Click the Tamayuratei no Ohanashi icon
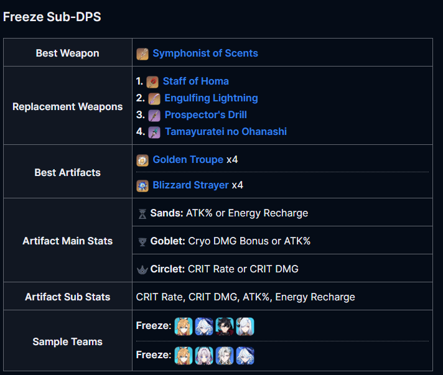 pyautogui.click(x=154, y=132)
